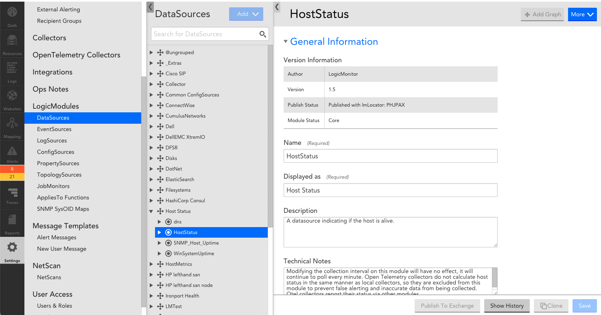Expand the Ironport Health tree group
This screenshot has width=601, height=315.
click(151, 296)
